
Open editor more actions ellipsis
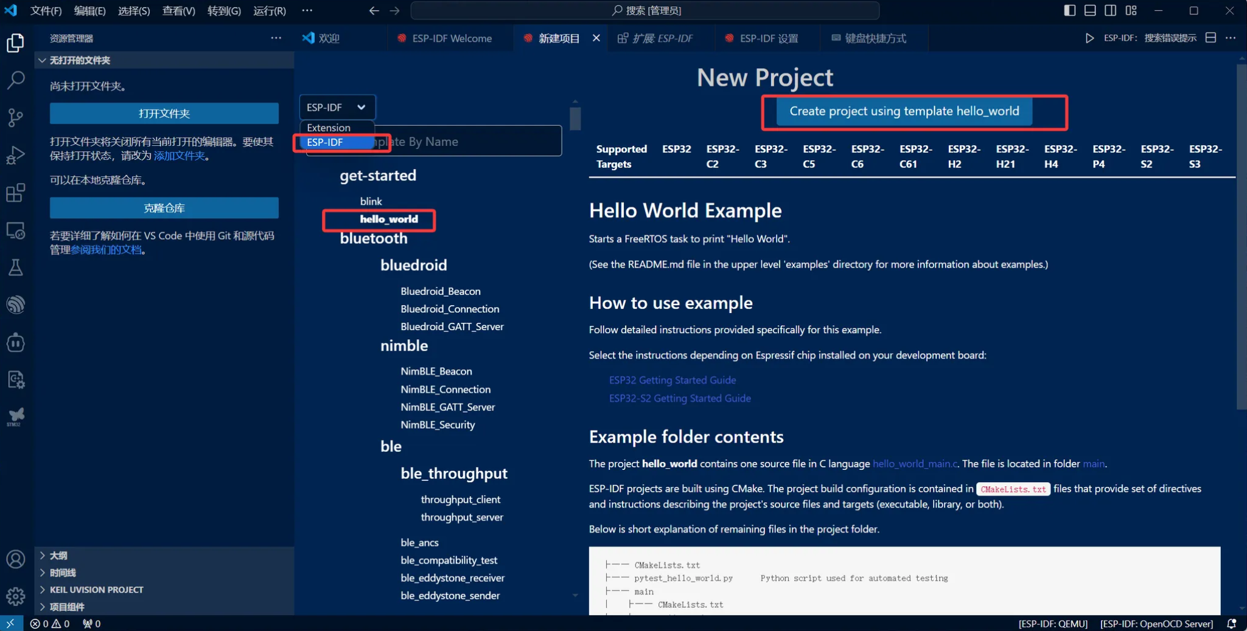pos(1231,38)
